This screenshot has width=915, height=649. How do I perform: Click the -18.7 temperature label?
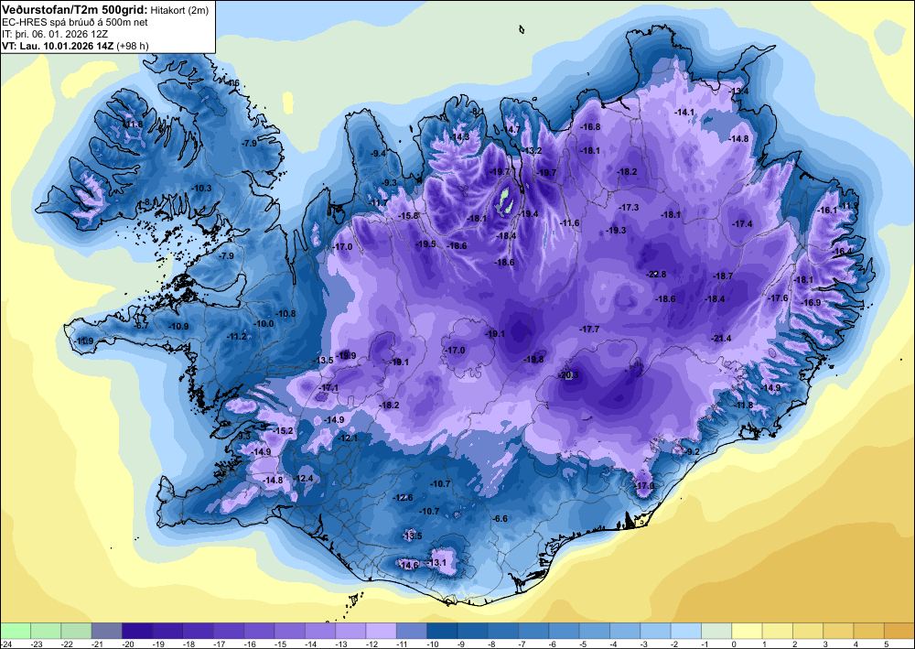(x=723, y=276)
